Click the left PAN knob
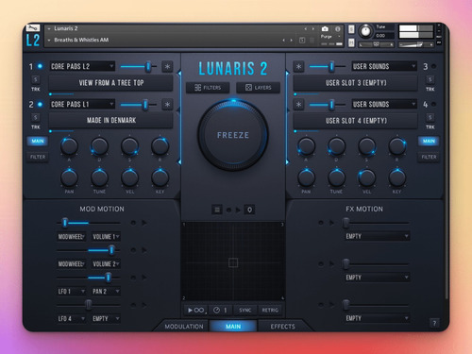Image resolution: width=472 pixels, height=354 pixels. tap(69, 177)
